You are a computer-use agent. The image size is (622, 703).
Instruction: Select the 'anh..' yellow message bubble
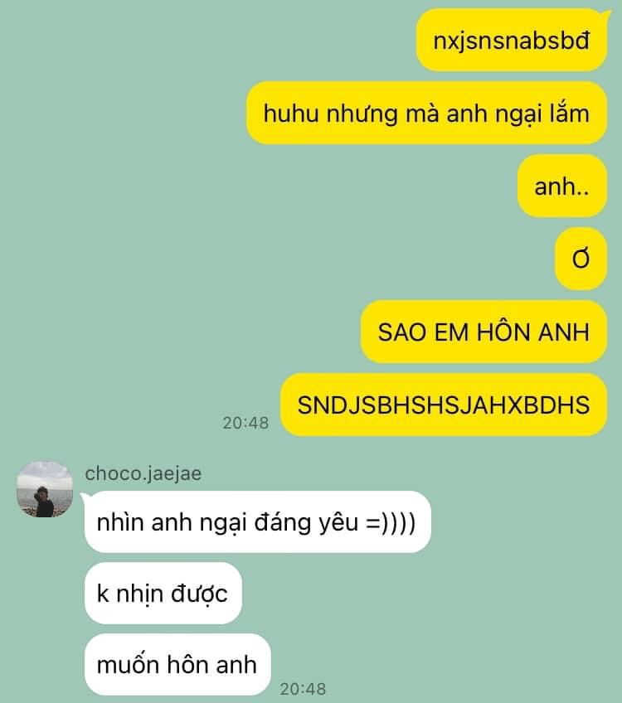click(x=562, y=186)
